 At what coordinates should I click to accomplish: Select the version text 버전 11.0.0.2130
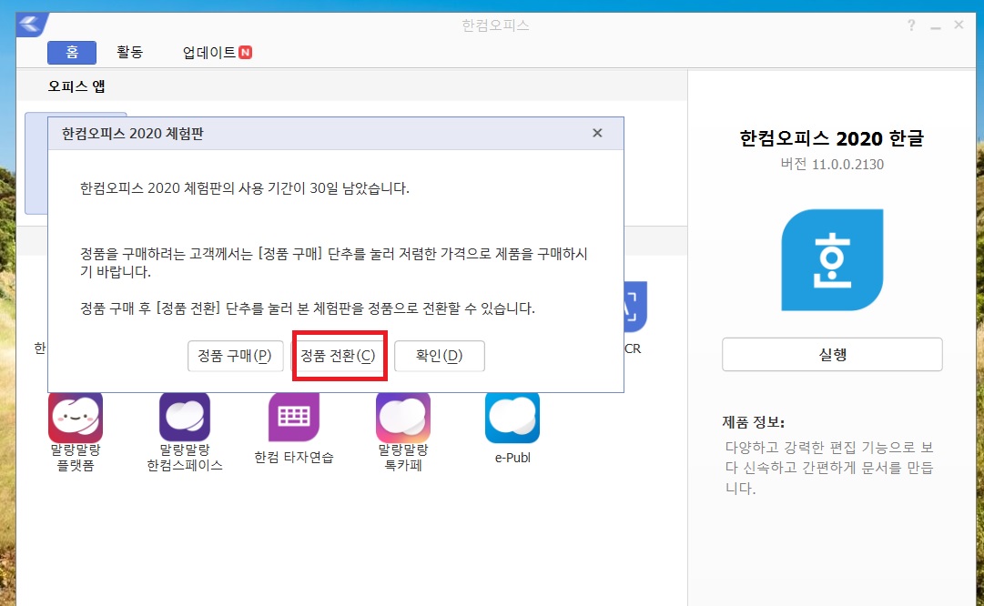pyautogui.click(x=832, y=165)
